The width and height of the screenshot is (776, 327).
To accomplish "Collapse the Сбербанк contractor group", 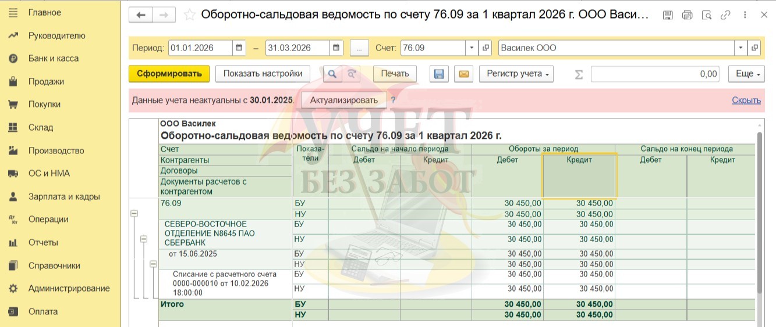I will click(x=144, y=239).
